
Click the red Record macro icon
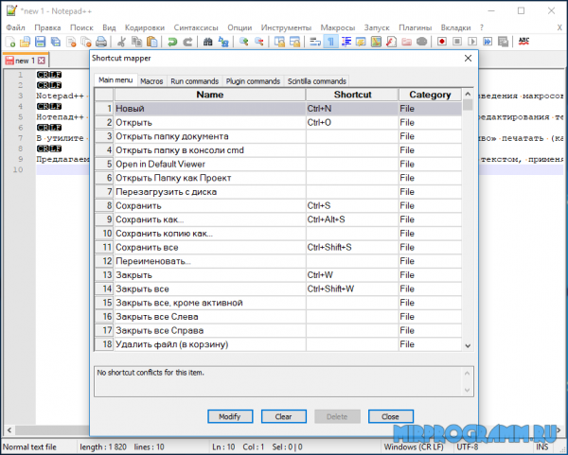[441, 42]
